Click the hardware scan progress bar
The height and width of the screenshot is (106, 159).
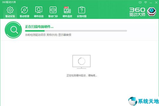(x=76, y=31)
